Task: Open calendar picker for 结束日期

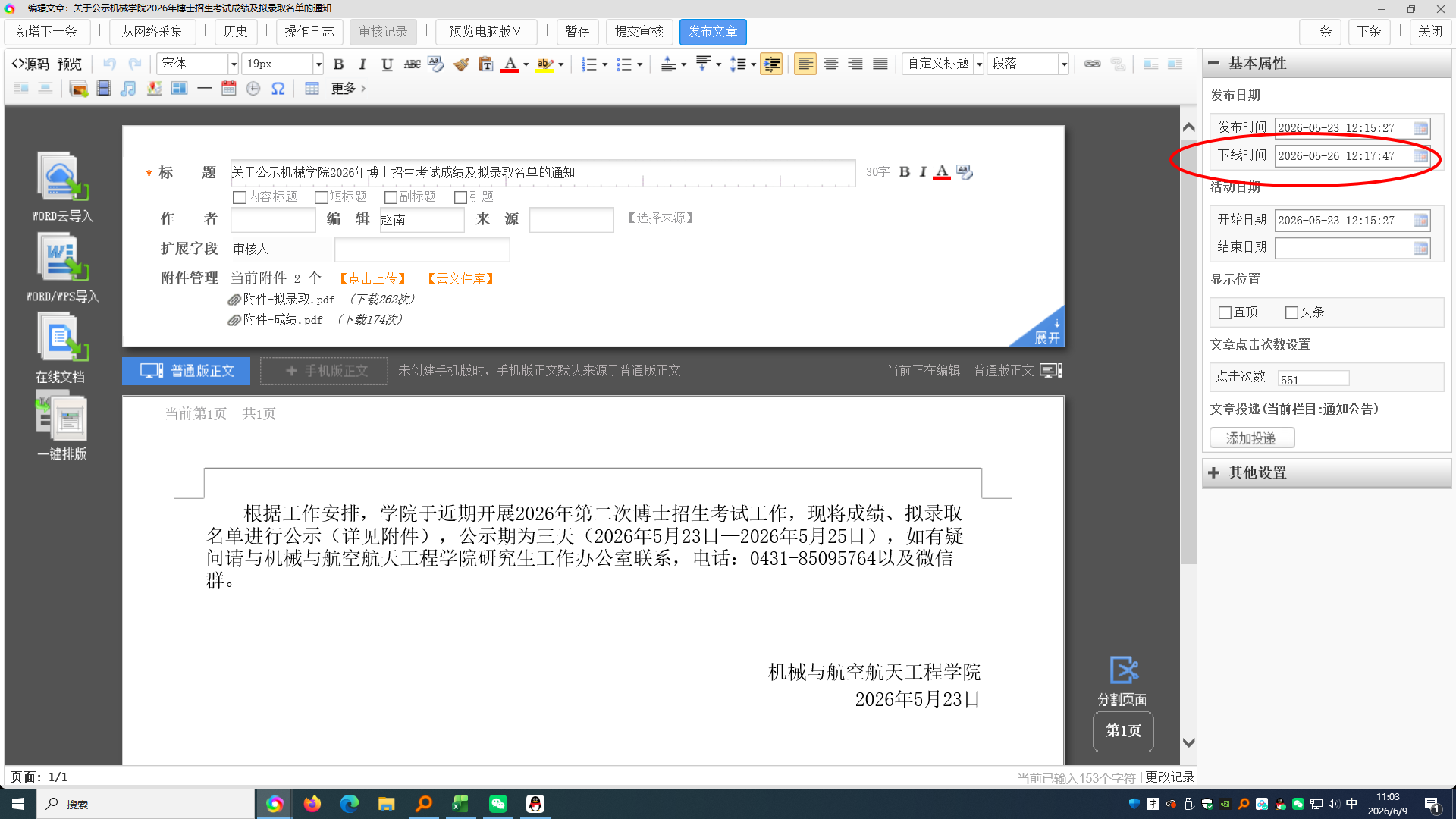Action: point(1420,248)
